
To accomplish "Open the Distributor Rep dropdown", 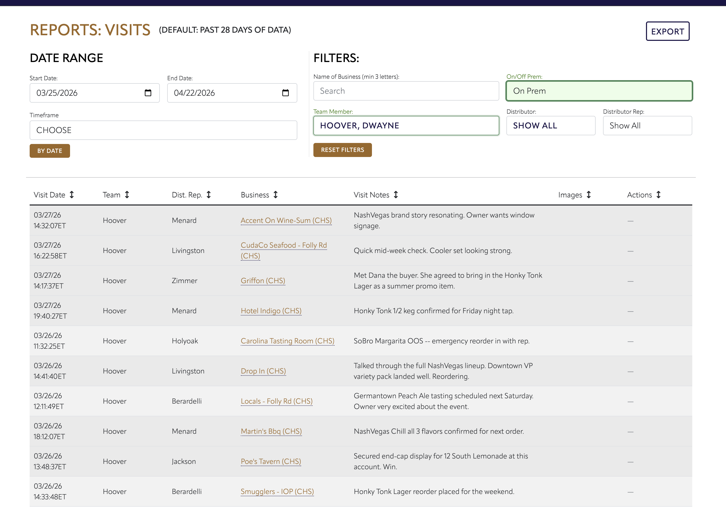I will point(647,126).
